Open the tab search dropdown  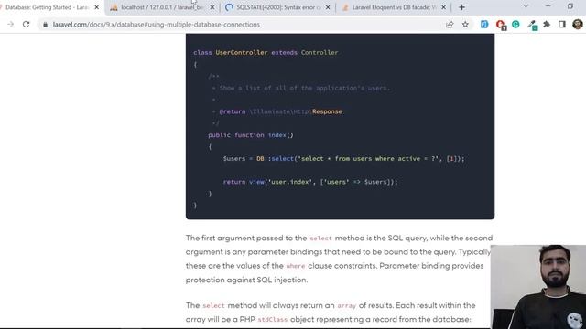coord(526,6)
